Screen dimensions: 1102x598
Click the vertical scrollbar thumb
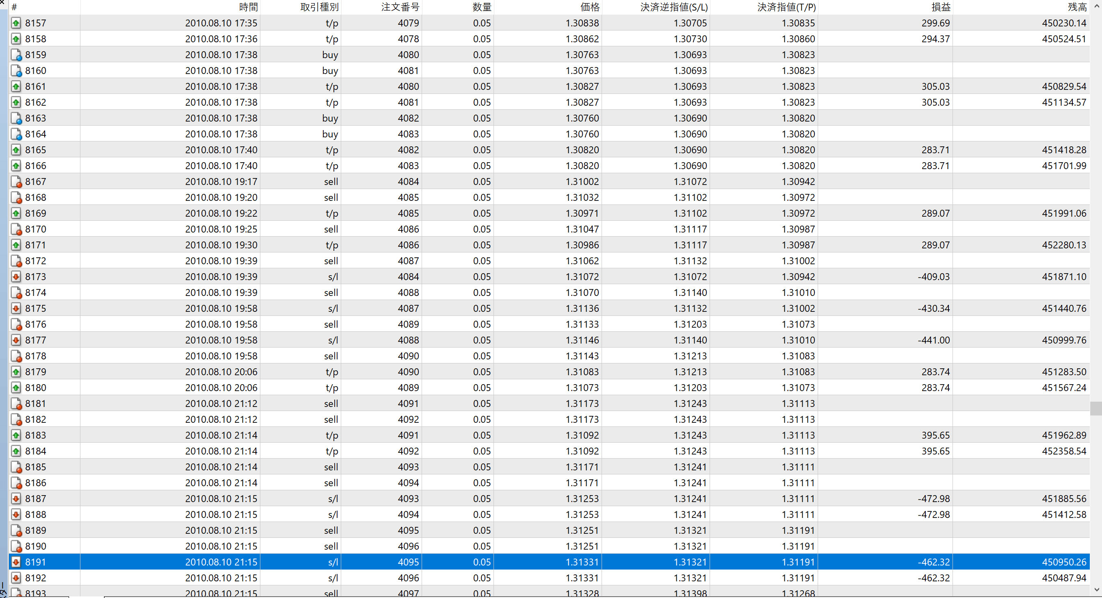(1096, 409)
